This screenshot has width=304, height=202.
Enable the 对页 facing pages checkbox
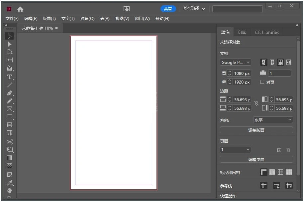click(262, 82)
